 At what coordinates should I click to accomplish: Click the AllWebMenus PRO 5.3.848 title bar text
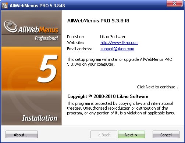tap(37, 6)
